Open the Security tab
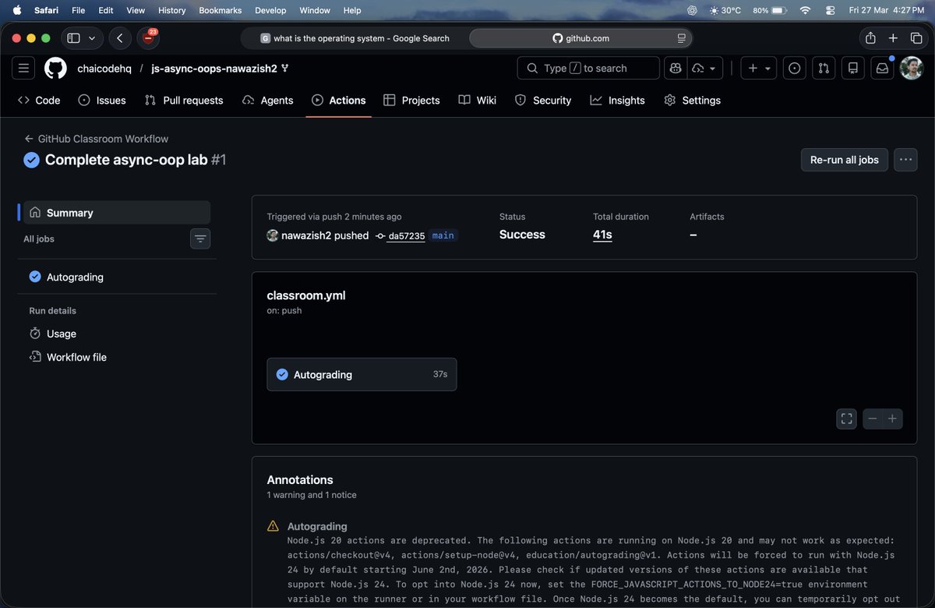This screenshot has width=935, height=608. [543, 101]
